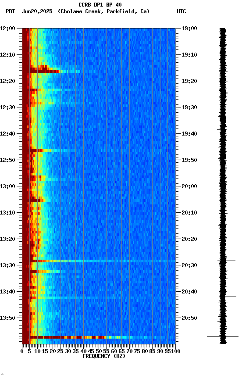Click the PDT time label "13:10"
The image size is (242, 379).
pyautogui.click(x=7, y=213)
